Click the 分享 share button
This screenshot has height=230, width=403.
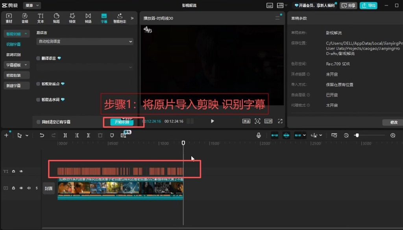(349, 6)
